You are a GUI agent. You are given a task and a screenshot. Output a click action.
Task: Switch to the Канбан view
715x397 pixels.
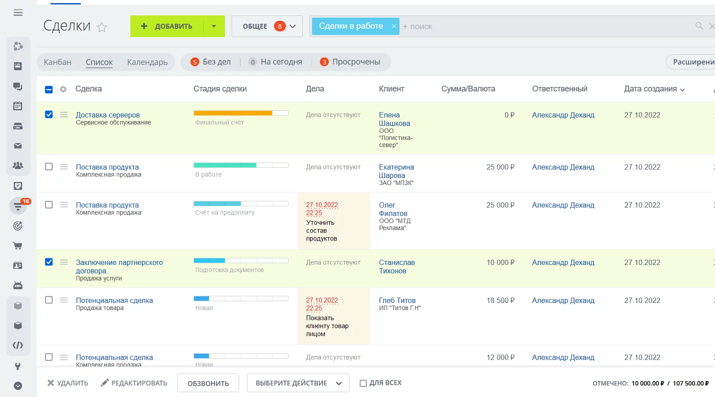(x=57, y=62)
